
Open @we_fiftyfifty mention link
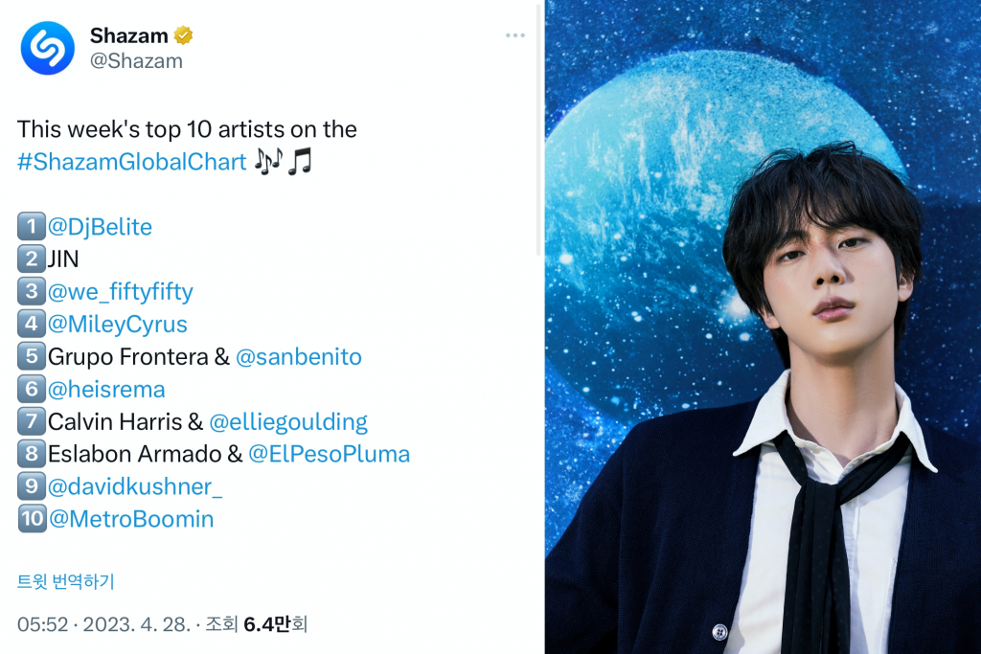click(x=120, y=291)
